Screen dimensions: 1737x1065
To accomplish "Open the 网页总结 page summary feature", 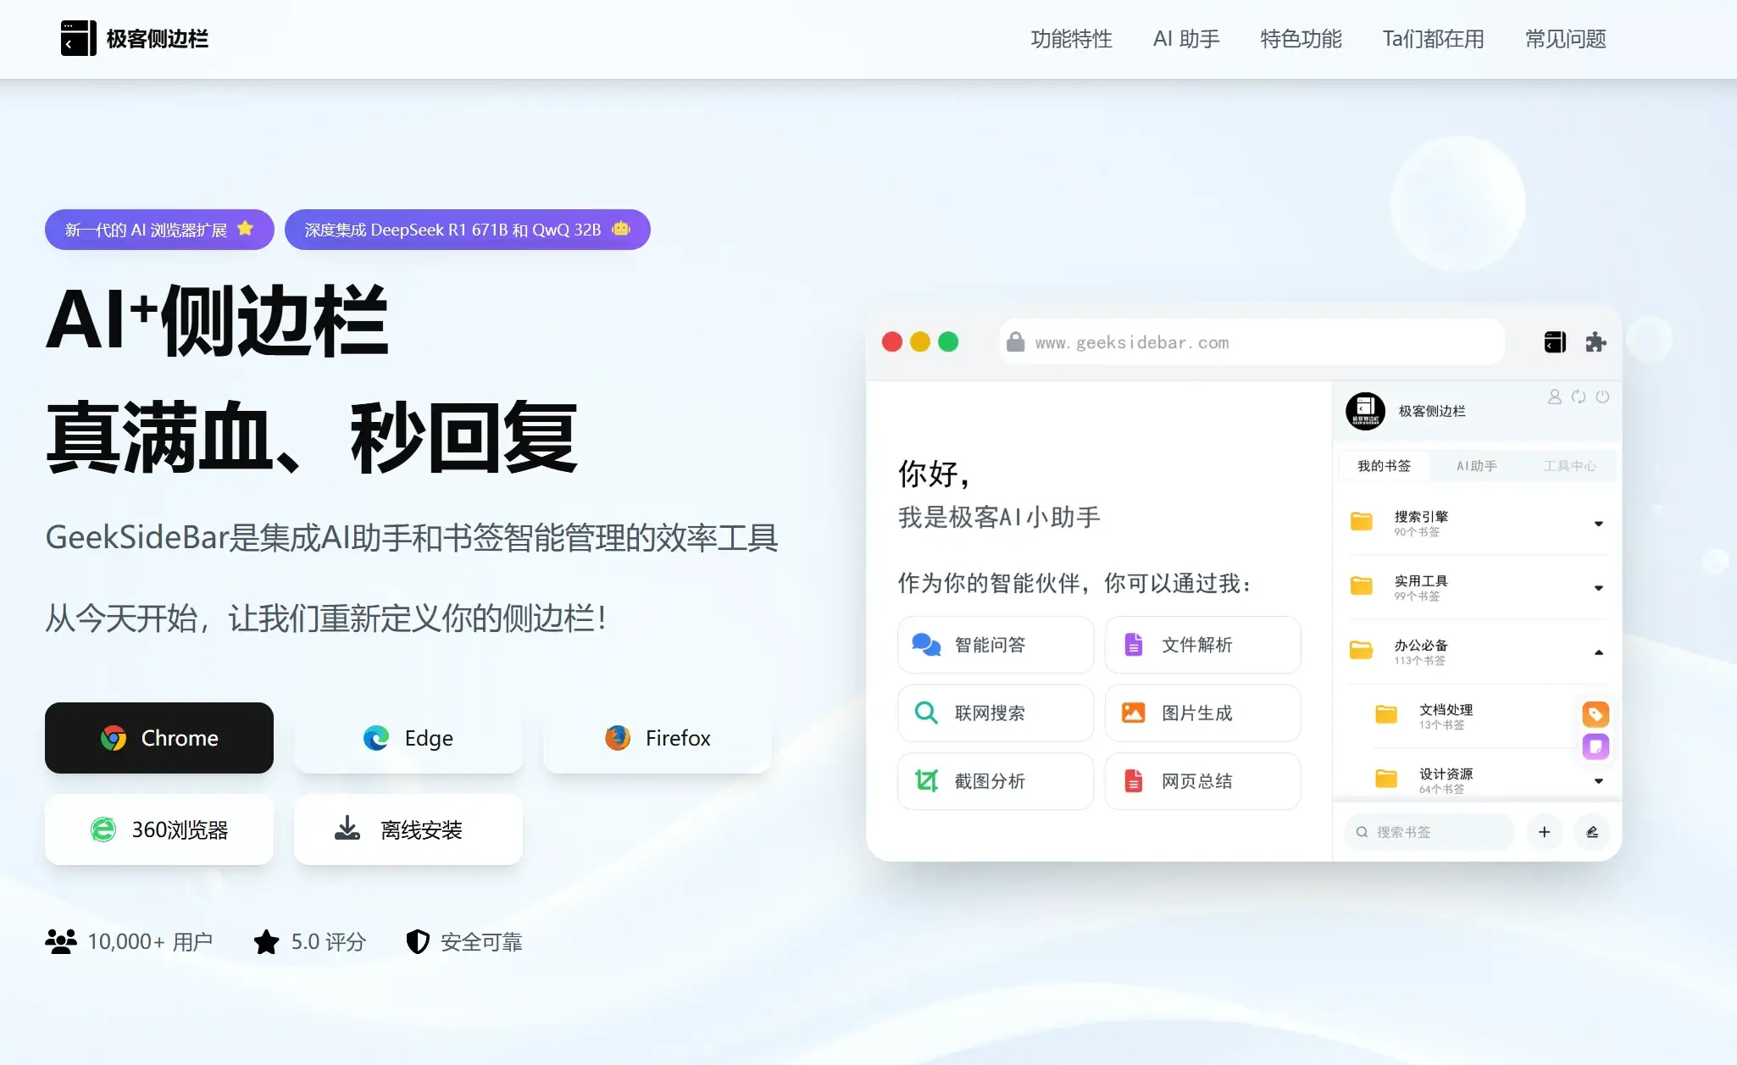I will tap(1135, 781).
